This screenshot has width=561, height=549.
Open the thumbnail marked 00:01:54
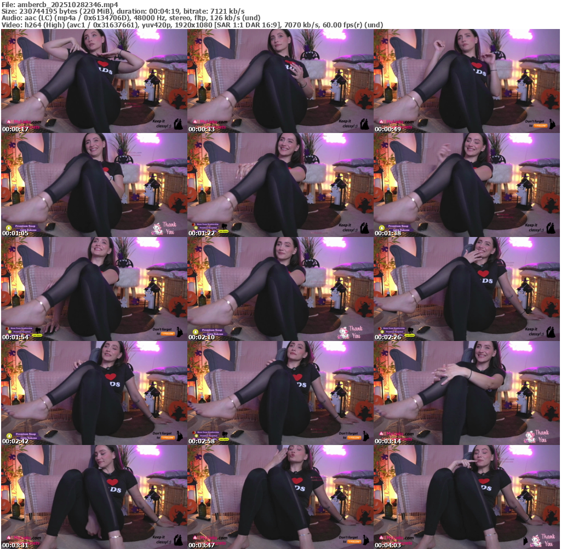point(94,288)
